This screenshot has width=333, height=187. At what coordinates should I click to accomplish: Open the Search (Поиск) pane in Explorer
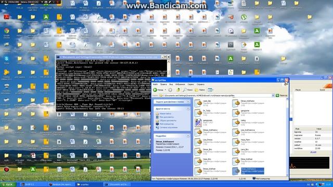[188, 90]
